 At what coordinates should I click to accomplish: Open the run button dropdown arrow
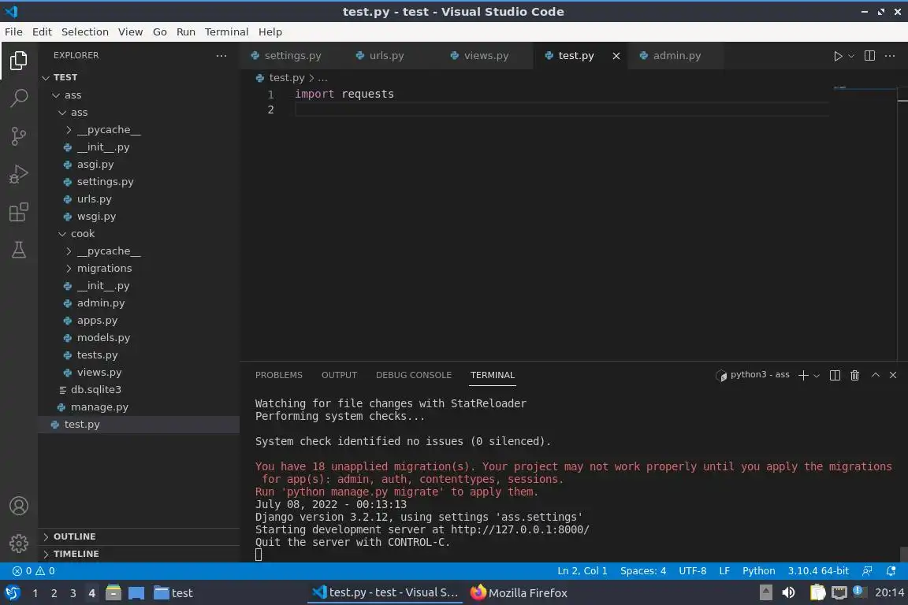(x=851, y=56)
